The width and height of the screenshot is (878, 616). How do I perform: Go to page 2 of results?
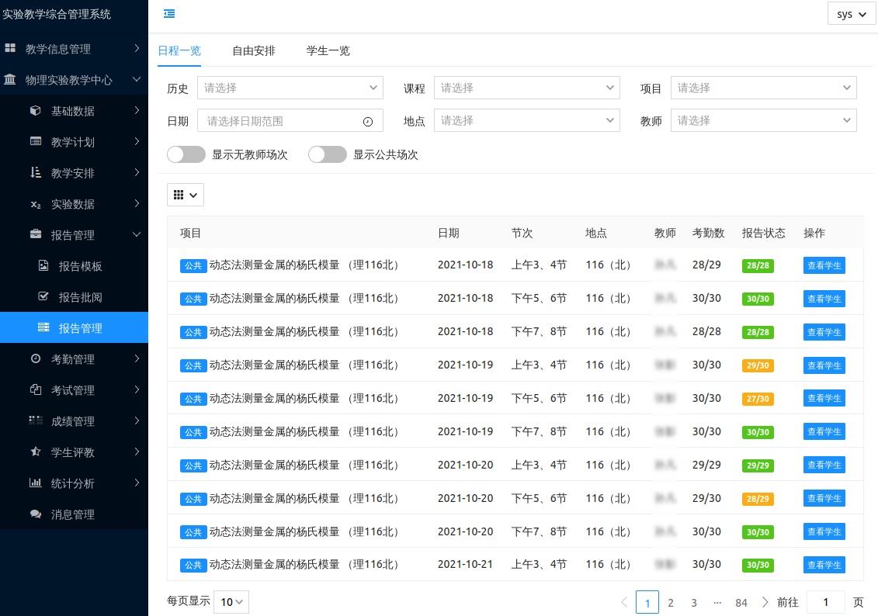click(671, 603)
